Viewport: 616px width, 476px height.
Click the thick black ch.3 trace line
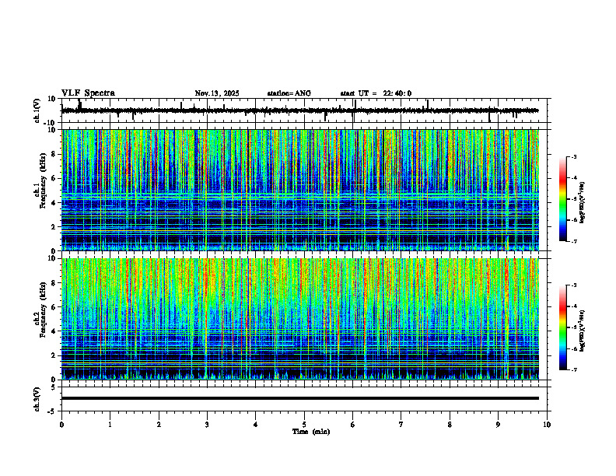pyautogui.click(x=300, y=398)
